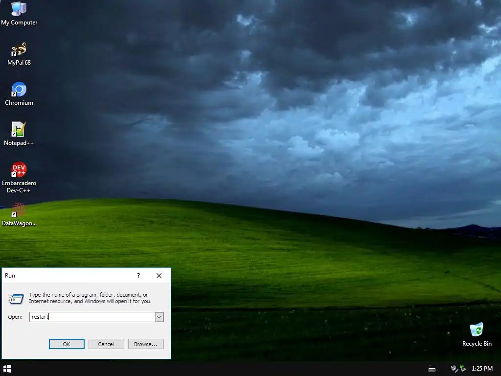The image size is (501, 376).
Task: Click the Run program icon in dialog
Action: 16,299
